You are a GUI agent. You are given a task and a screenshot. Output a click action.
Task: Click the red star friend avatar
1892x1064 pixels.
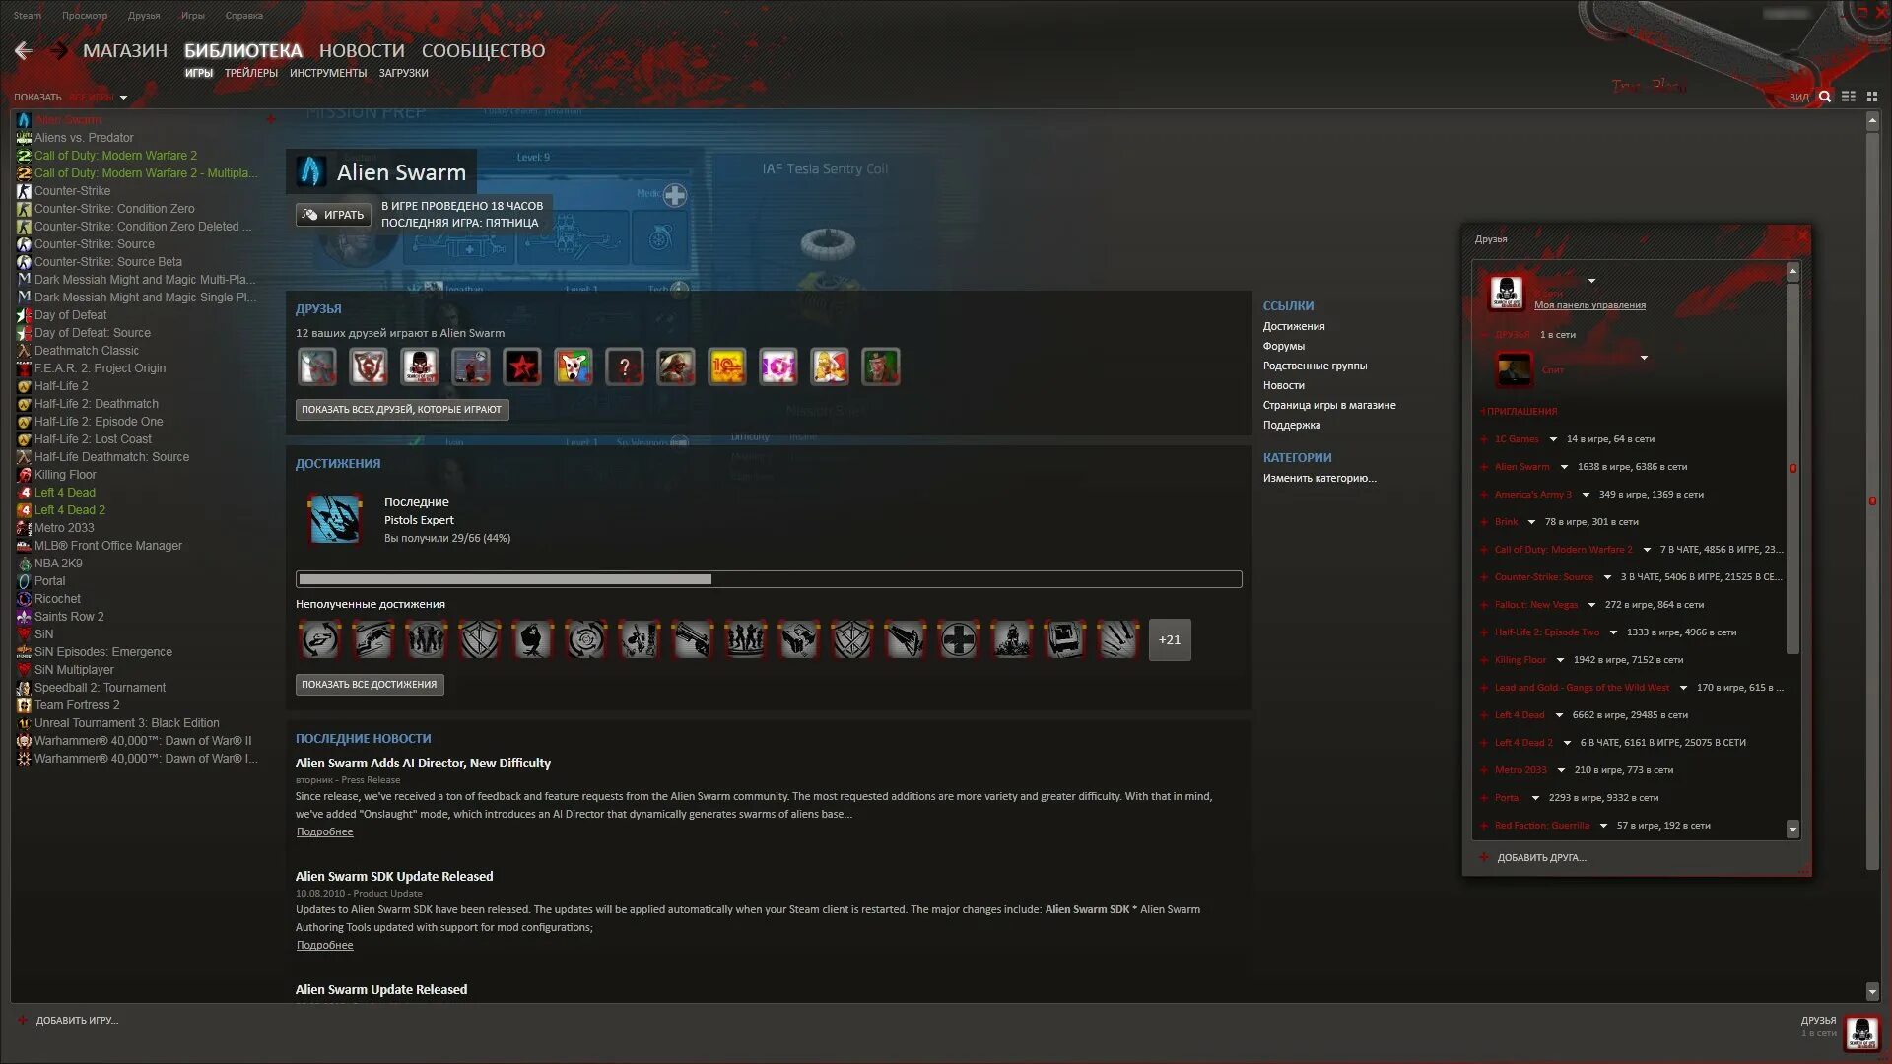pyautogui.click(x=522, y=367)
